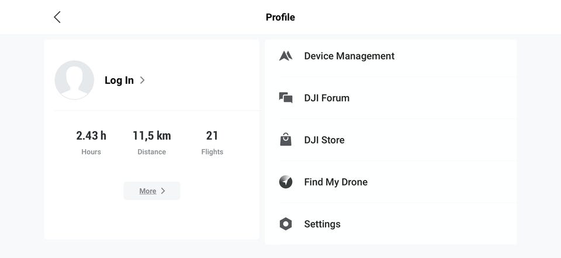Click the Hours label
This screenshot has height=258, width=561.
tap(91, 152)
